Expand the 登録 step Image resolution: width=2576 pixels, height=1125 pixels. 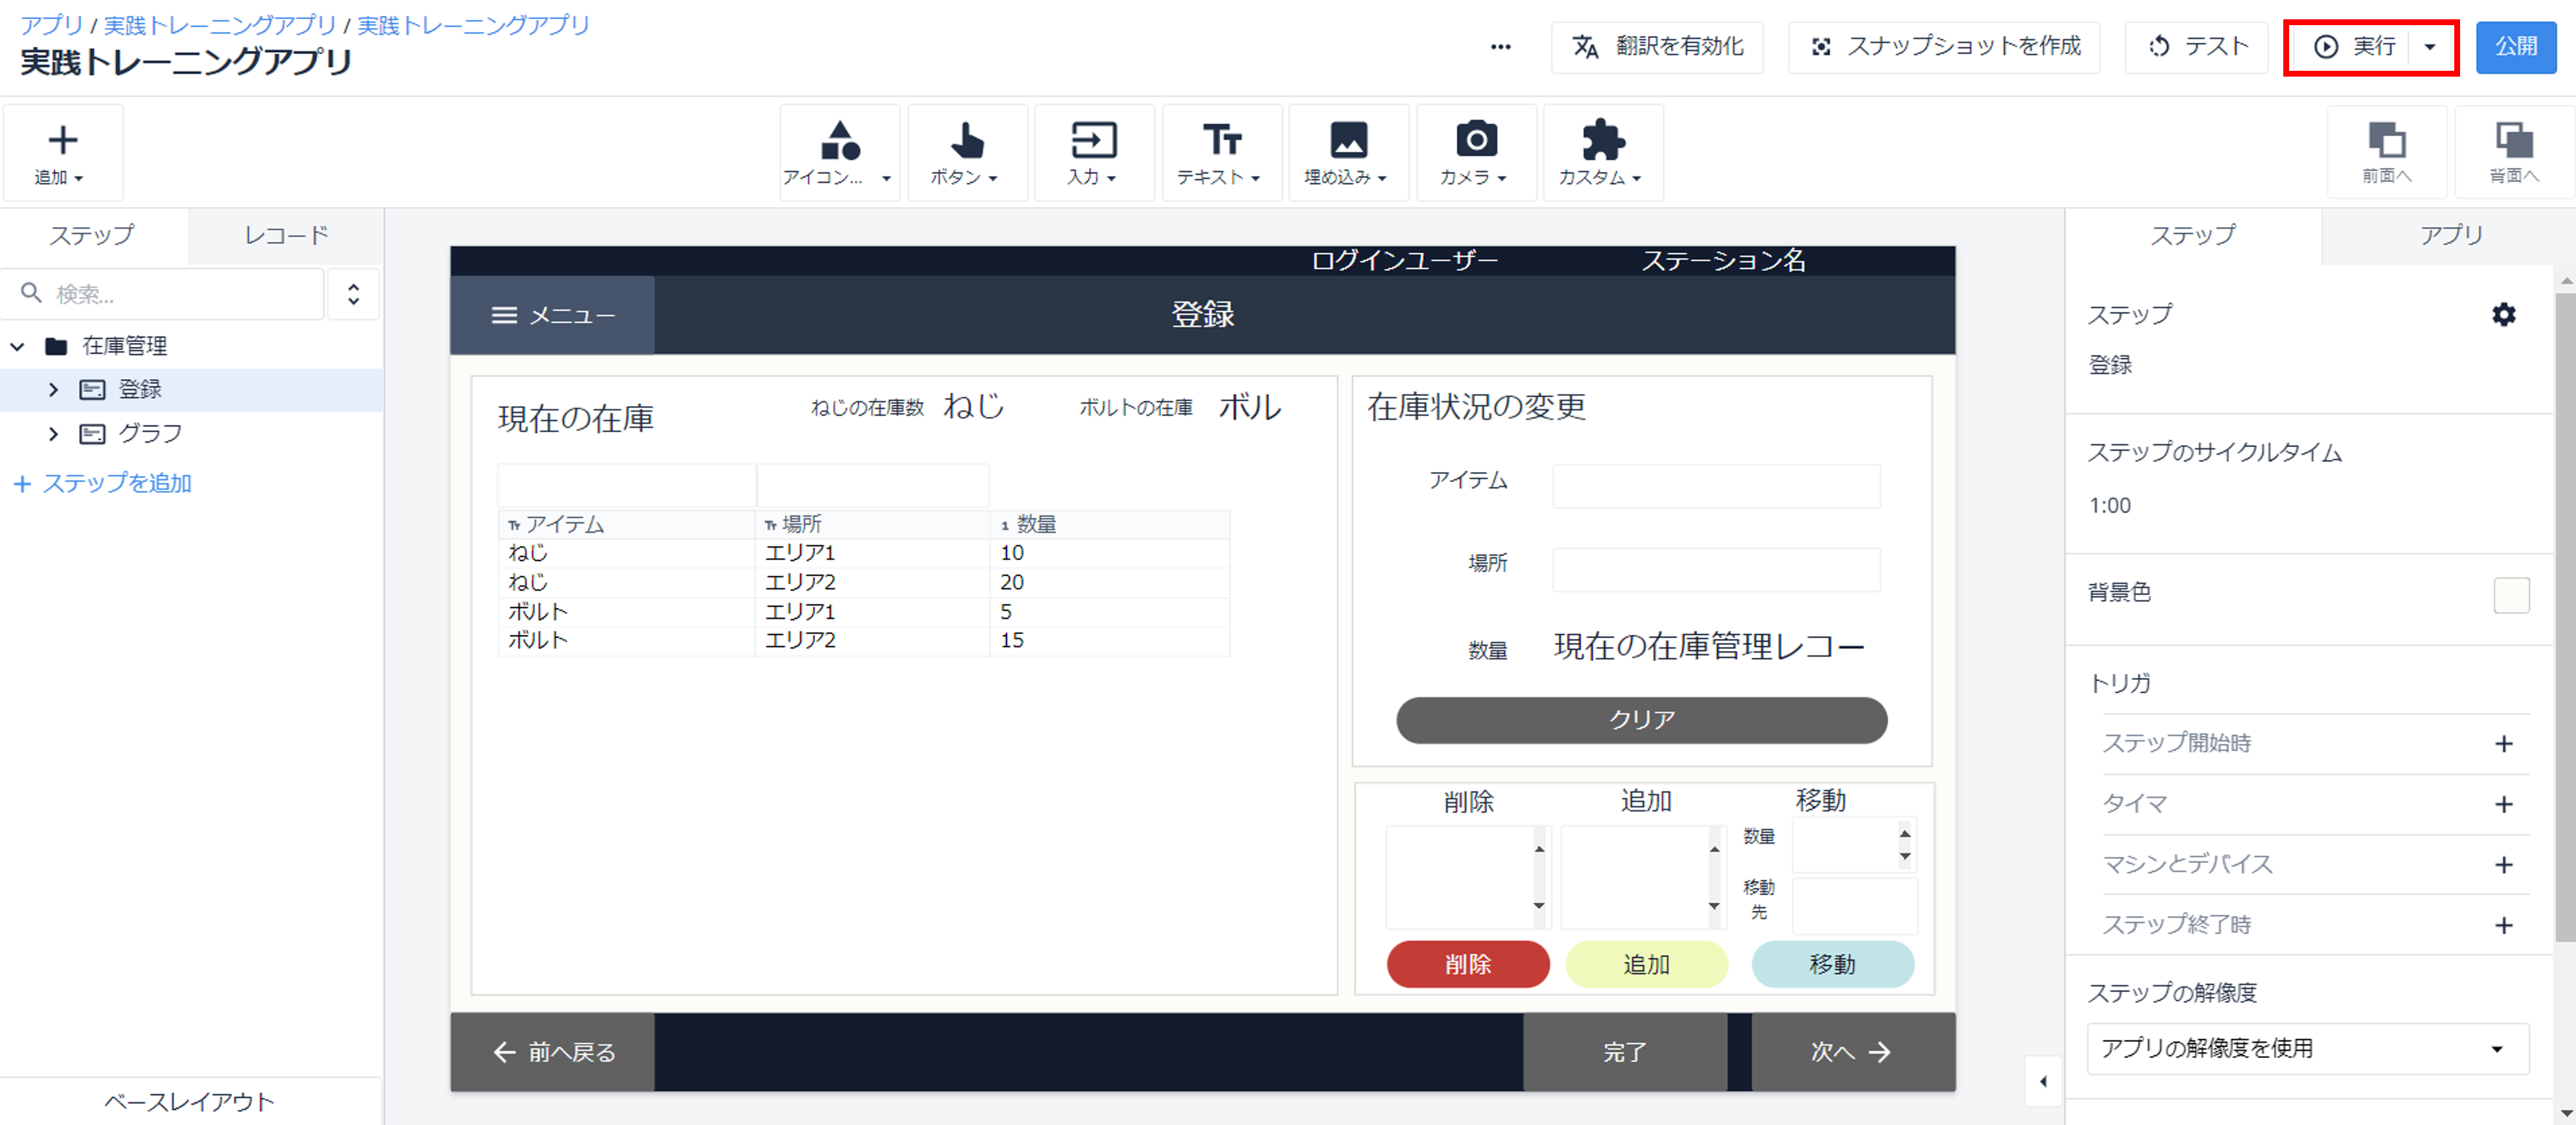pos(53,390)
